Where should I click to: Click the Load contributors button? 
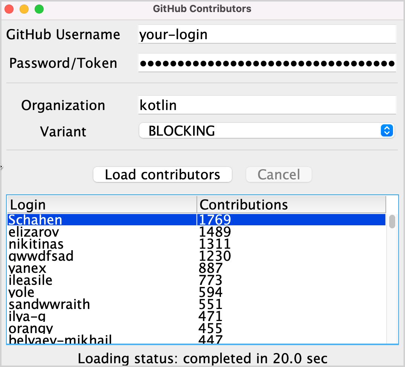click(163, 174)
